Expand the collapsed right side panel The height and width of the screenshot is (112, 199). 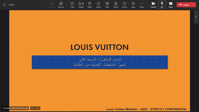click(196, 17)
